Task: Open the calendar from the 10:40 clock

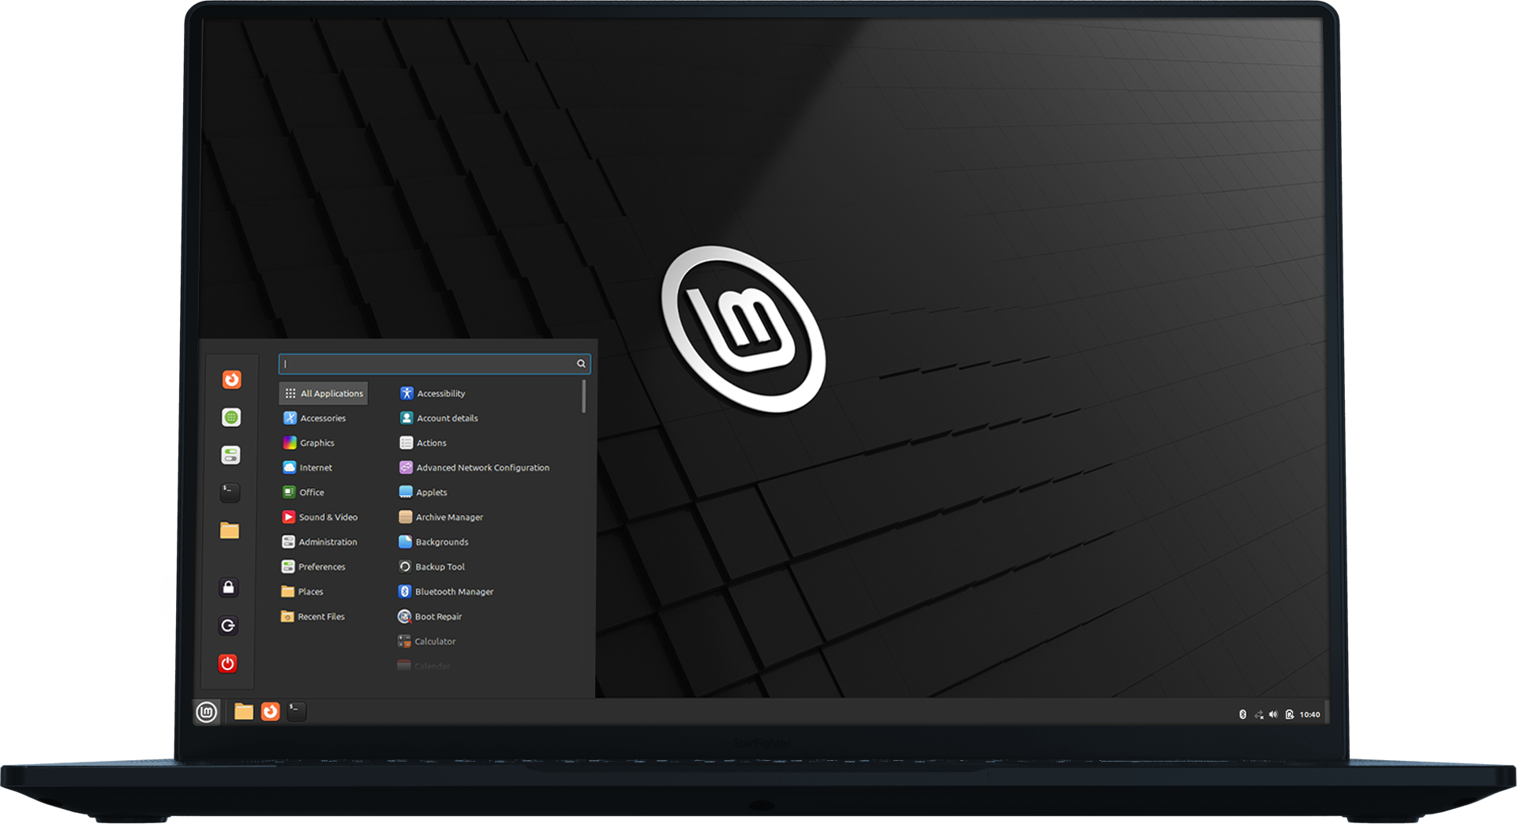Action: tap(1310, 714)
